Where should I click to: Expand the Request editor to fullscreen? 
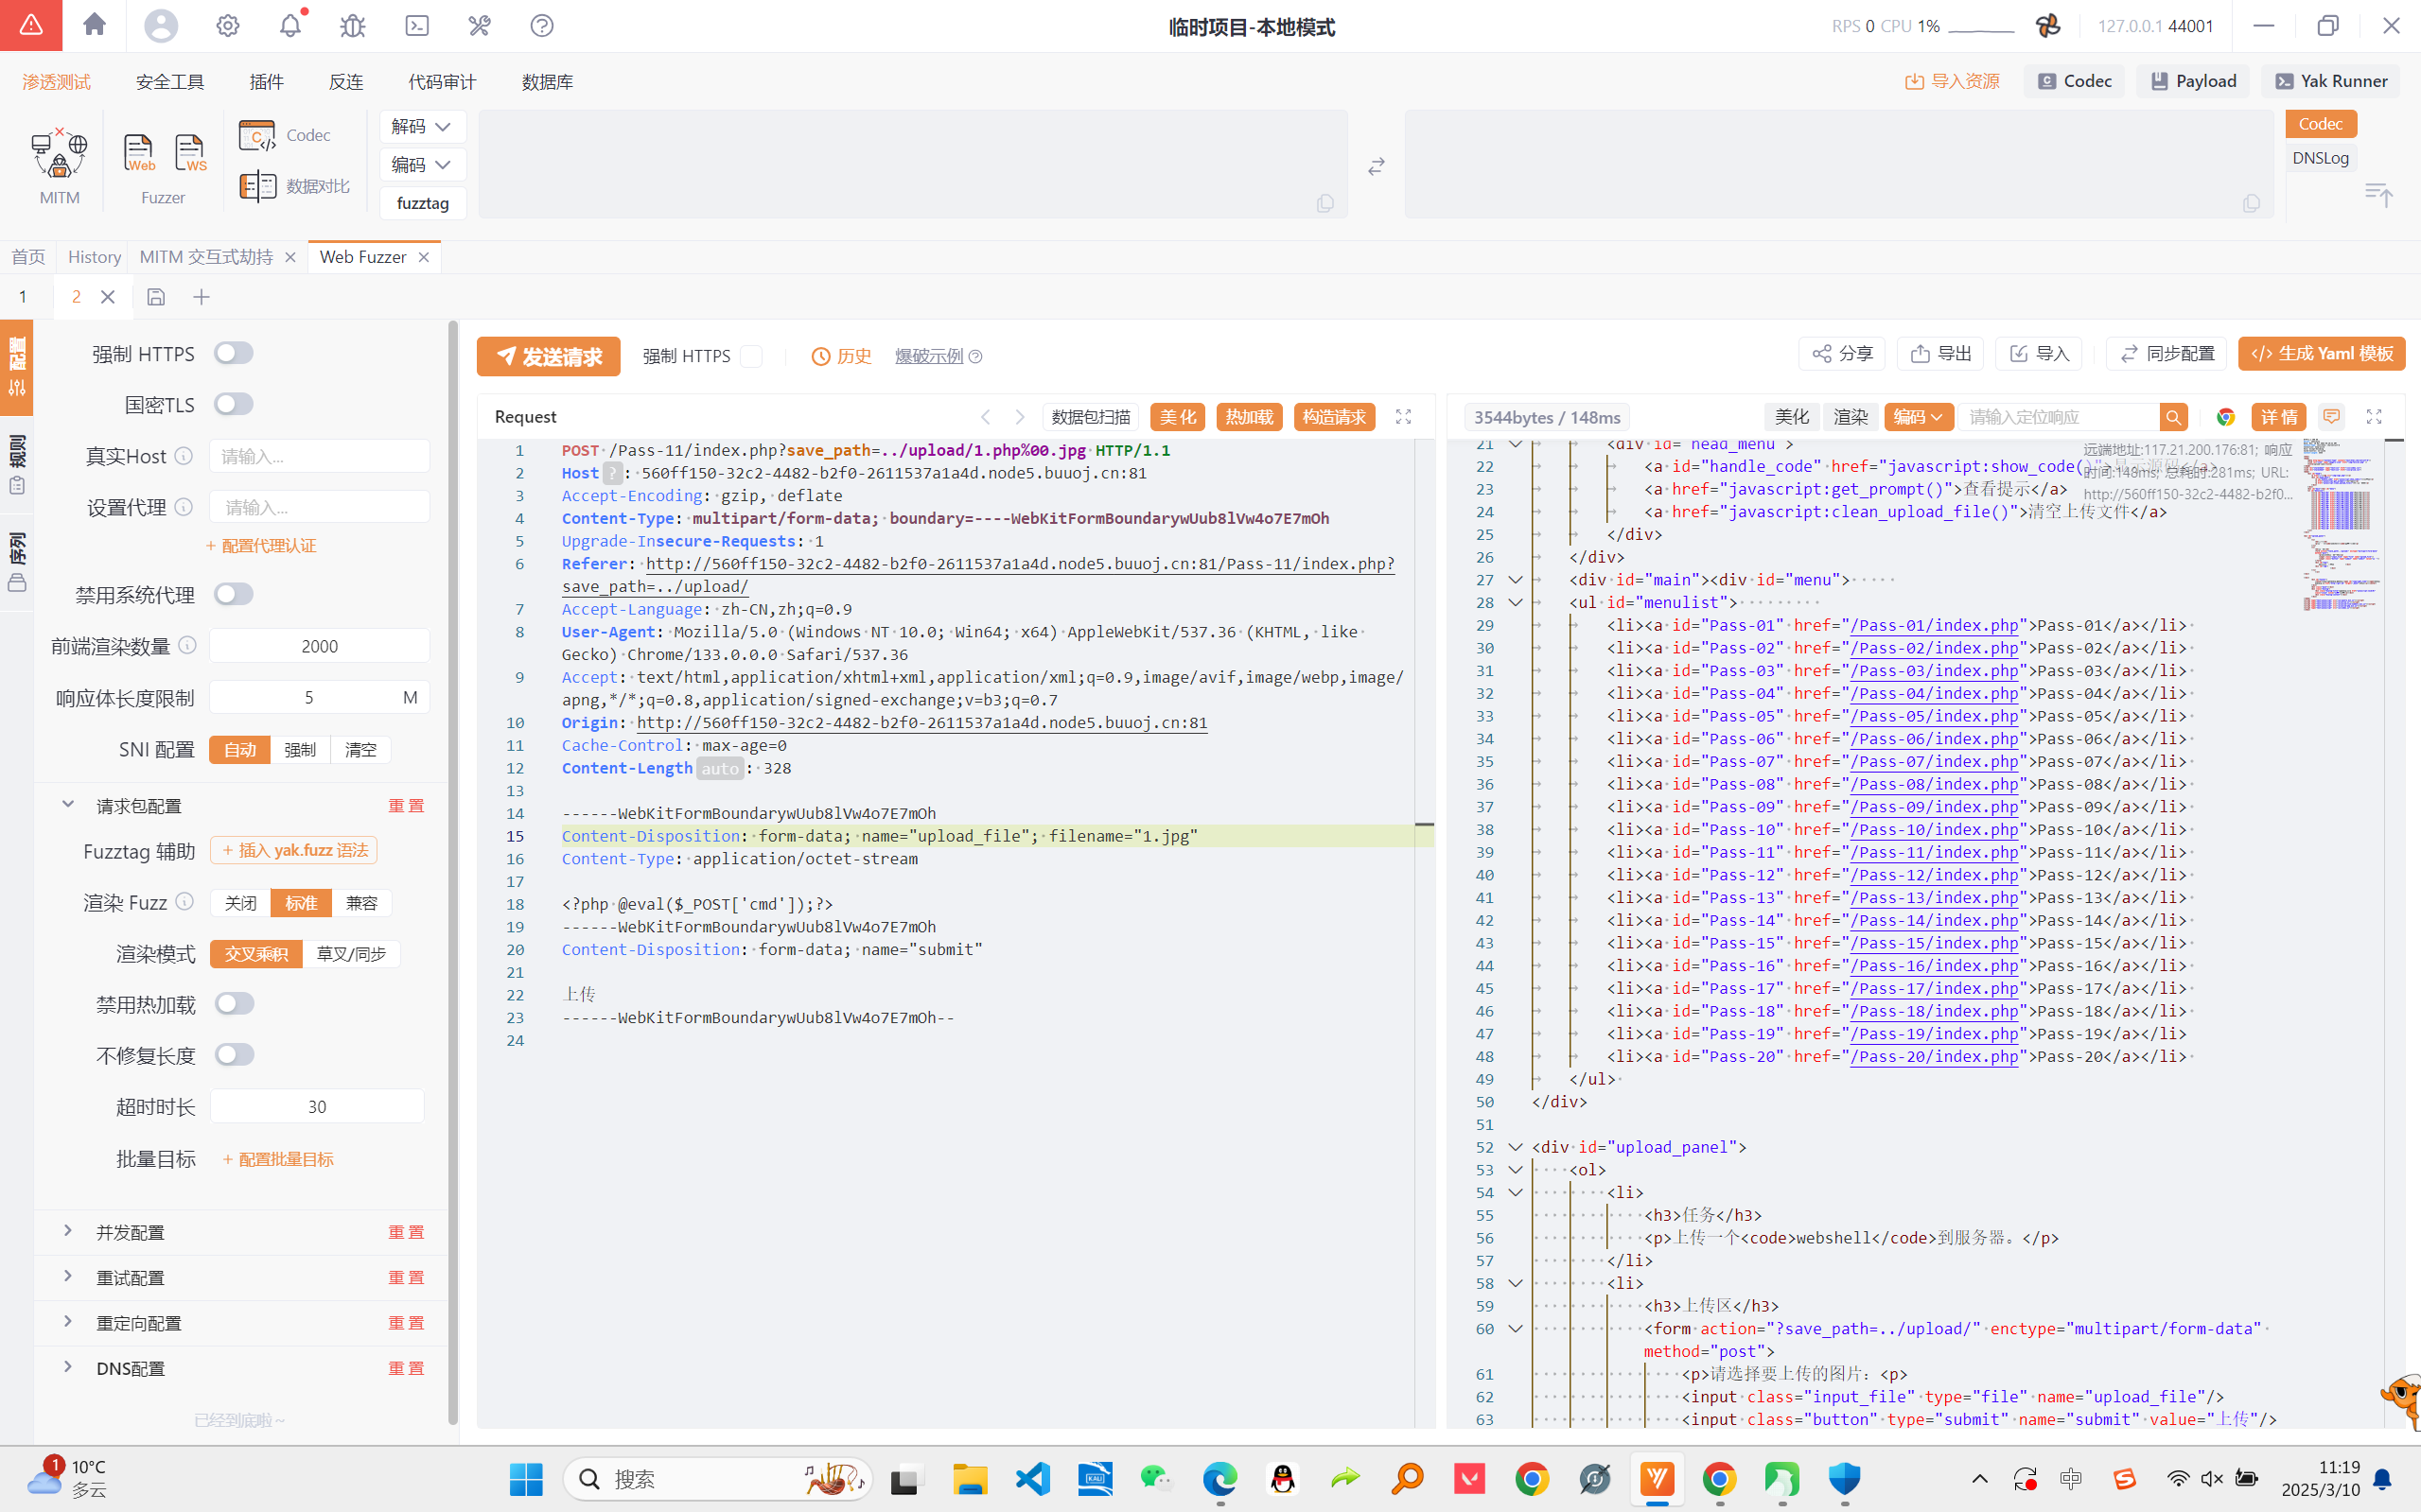[1404, 417]
